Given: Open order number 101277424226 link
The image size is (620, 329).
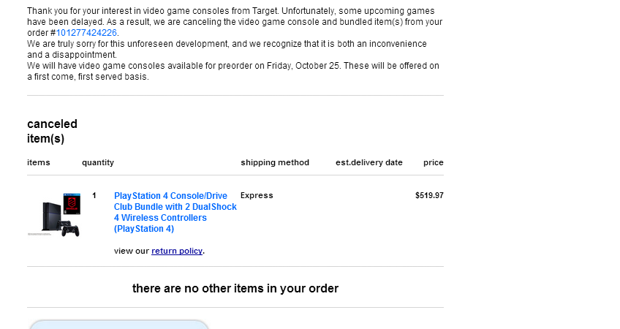Looking at the screenshot, I should point(86,33).
